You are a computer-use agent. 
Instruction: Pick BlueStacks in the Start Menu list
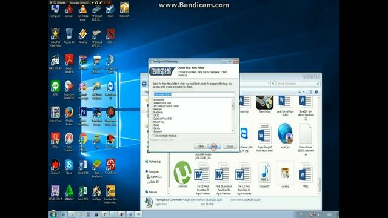pyautogui.click(x=158, y=113)
